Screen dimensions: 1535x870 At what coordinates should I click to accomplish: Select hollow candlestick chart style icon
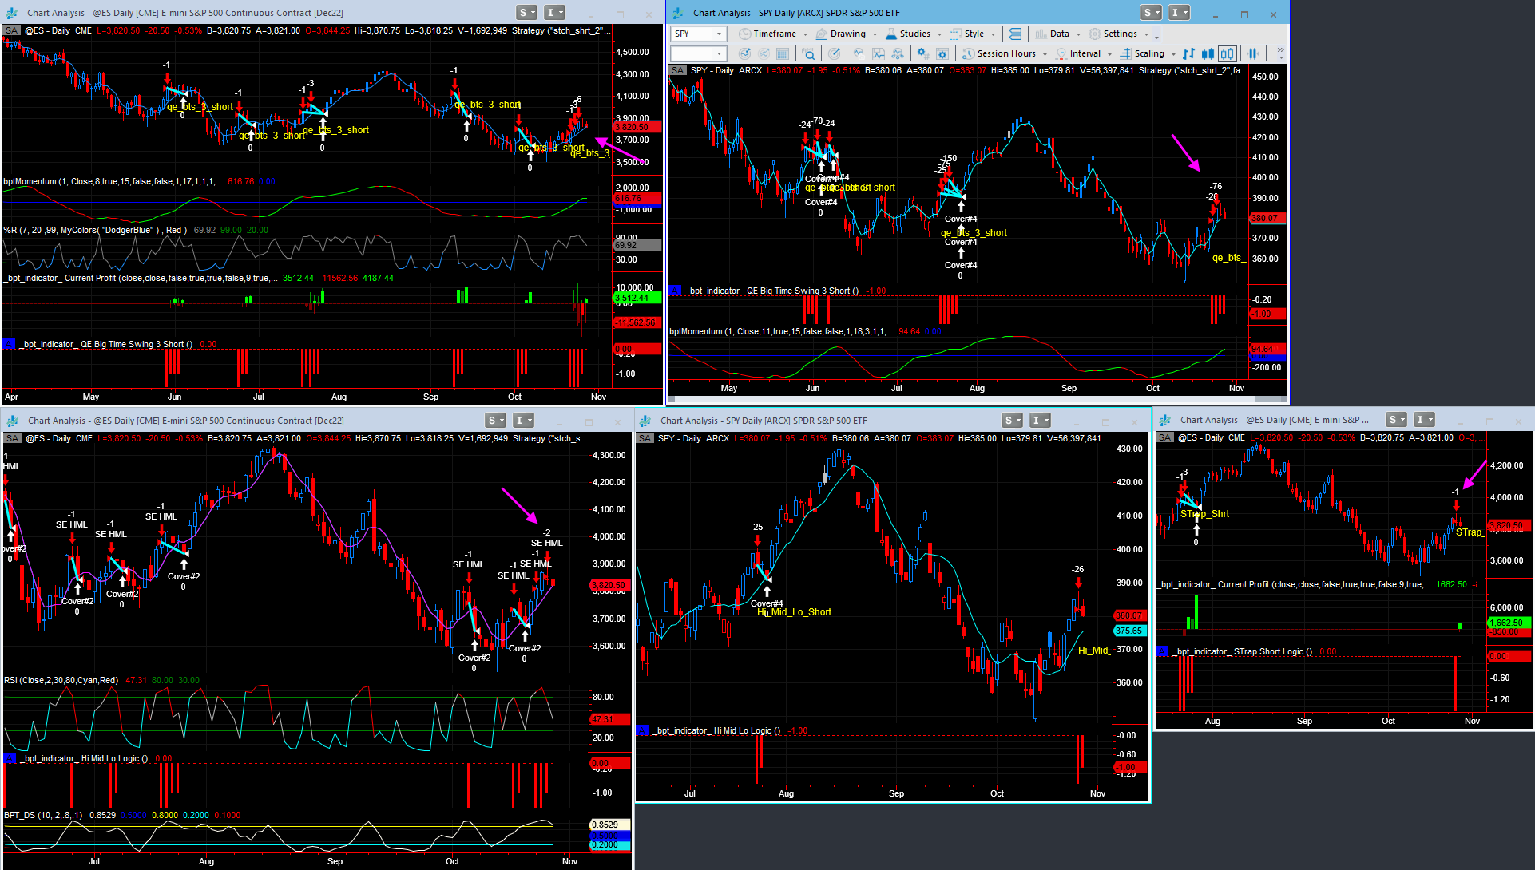pyautogui.click(x=1228, y=53)
